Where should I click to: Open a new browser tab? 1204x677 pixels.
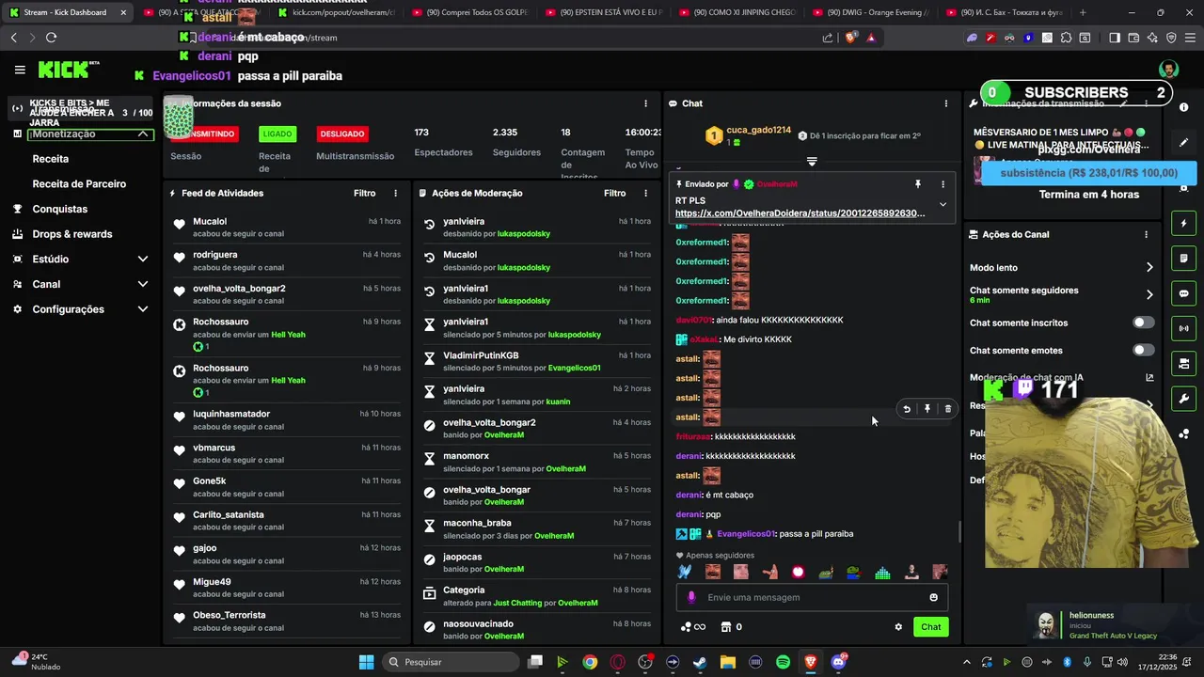point(1083,13)
